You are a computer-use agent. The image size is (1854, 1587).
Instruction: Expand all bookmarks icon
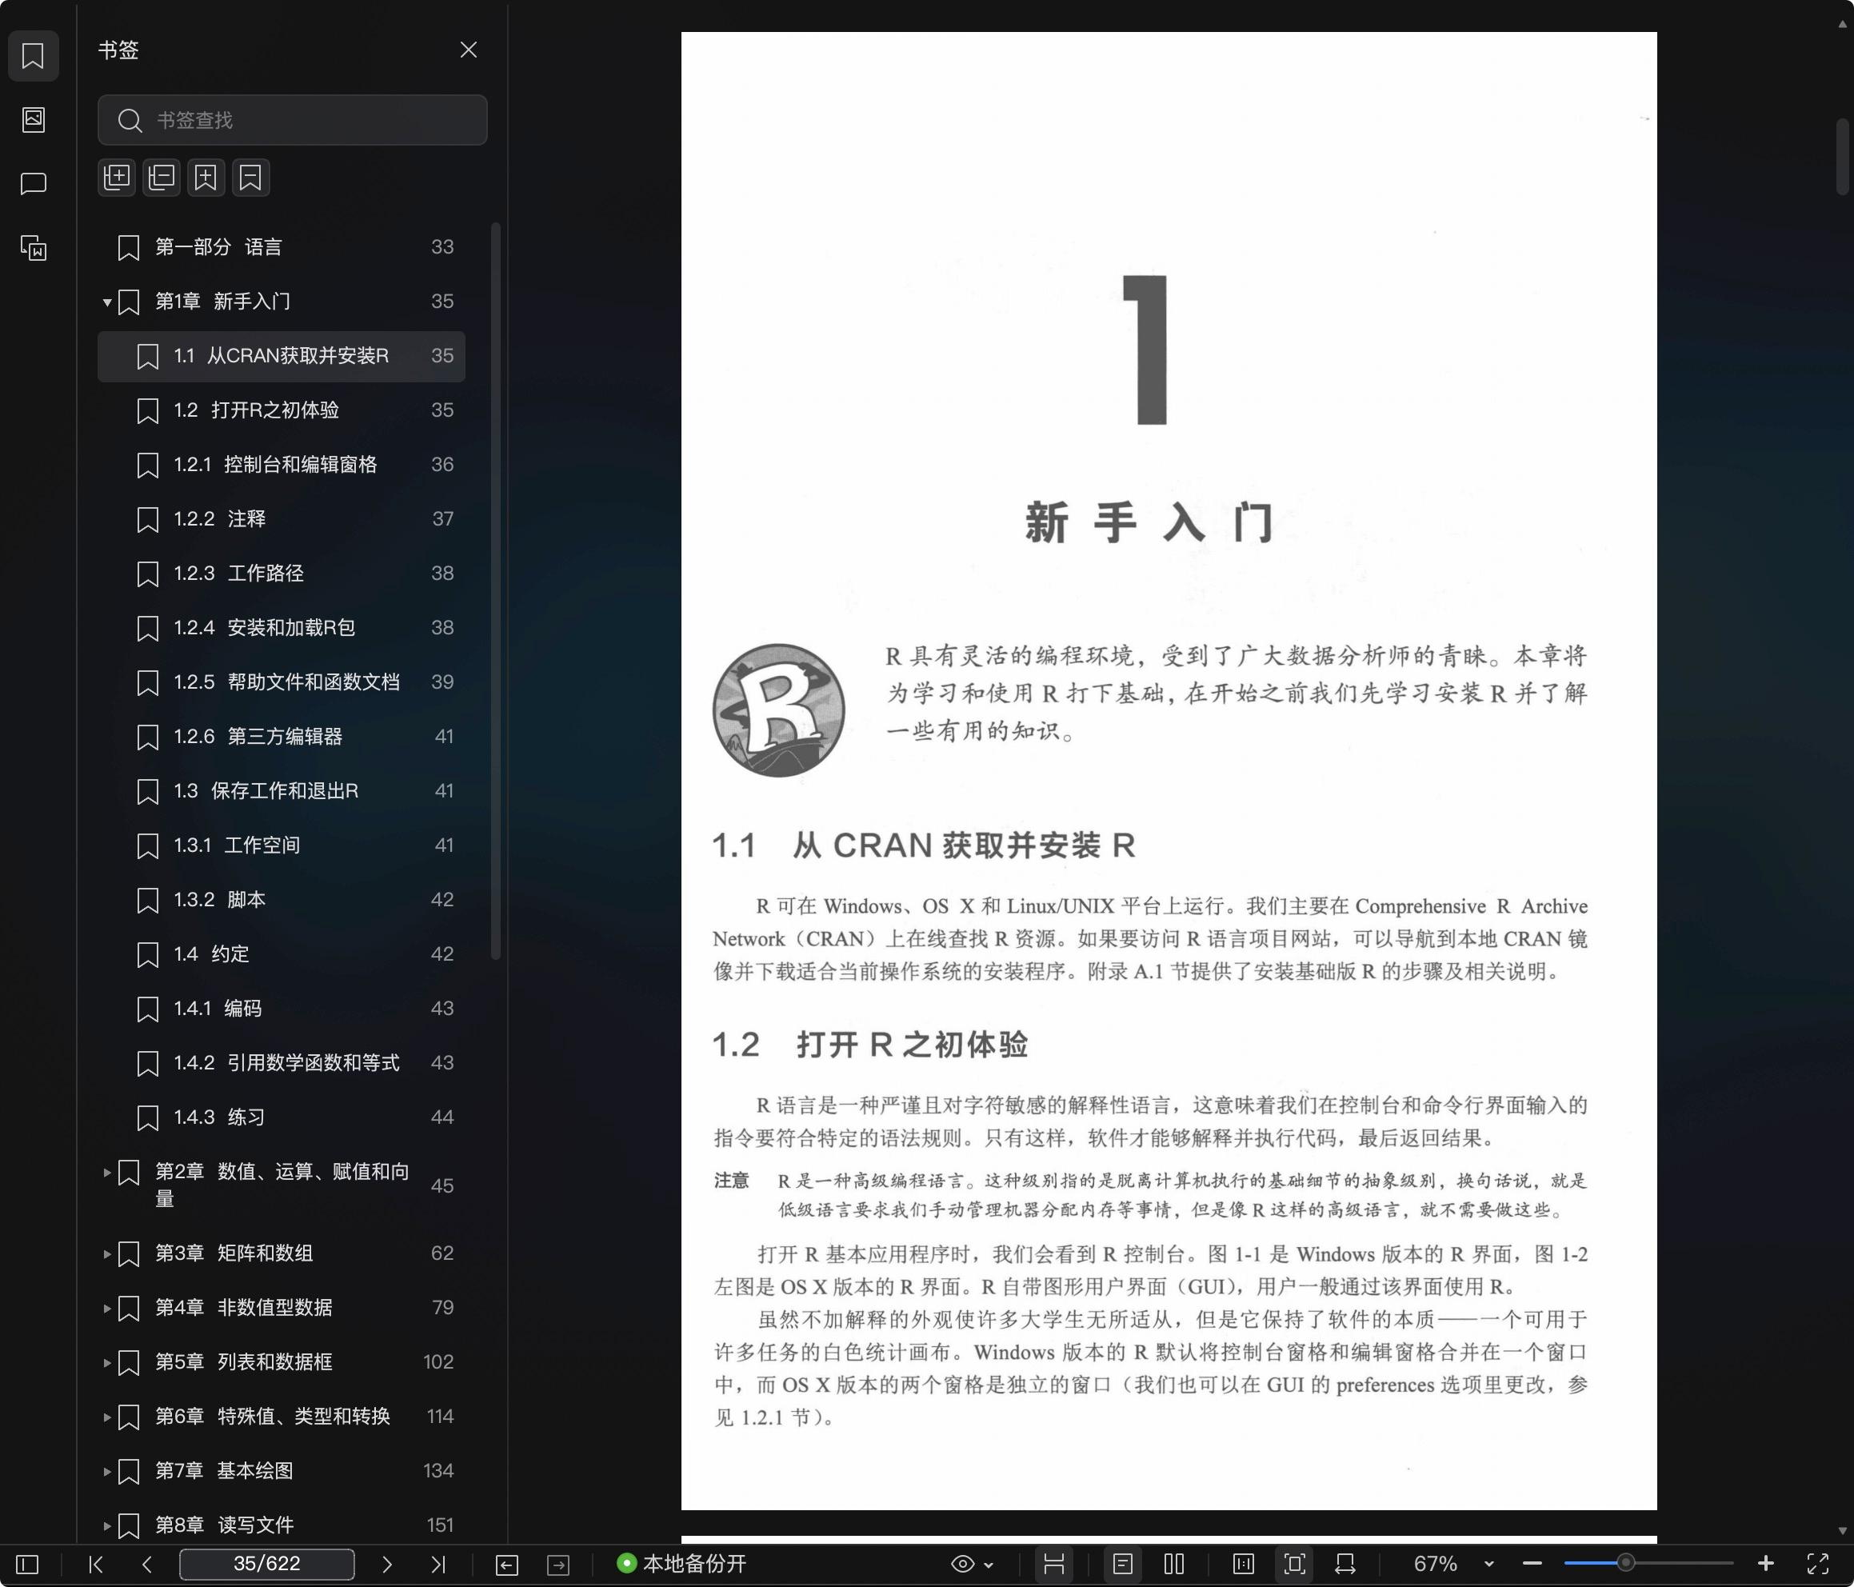(x=116, y=178)
